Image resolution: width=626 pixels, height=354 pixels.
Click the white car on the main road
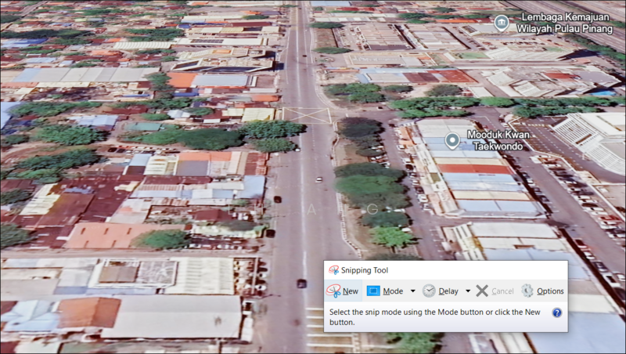coord(318,179)
